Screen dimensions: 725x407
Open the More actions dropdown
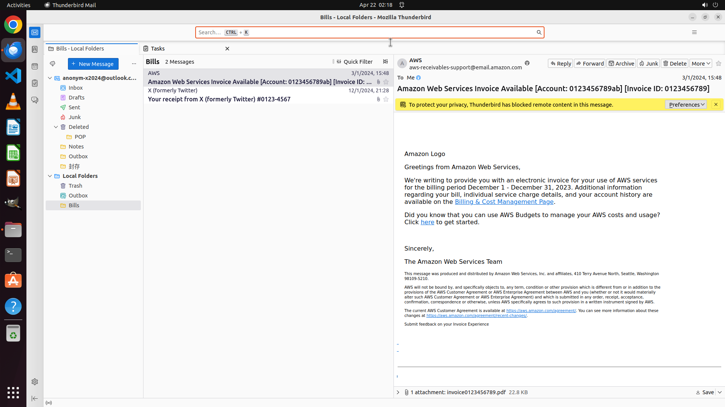[x=701, y=63]
